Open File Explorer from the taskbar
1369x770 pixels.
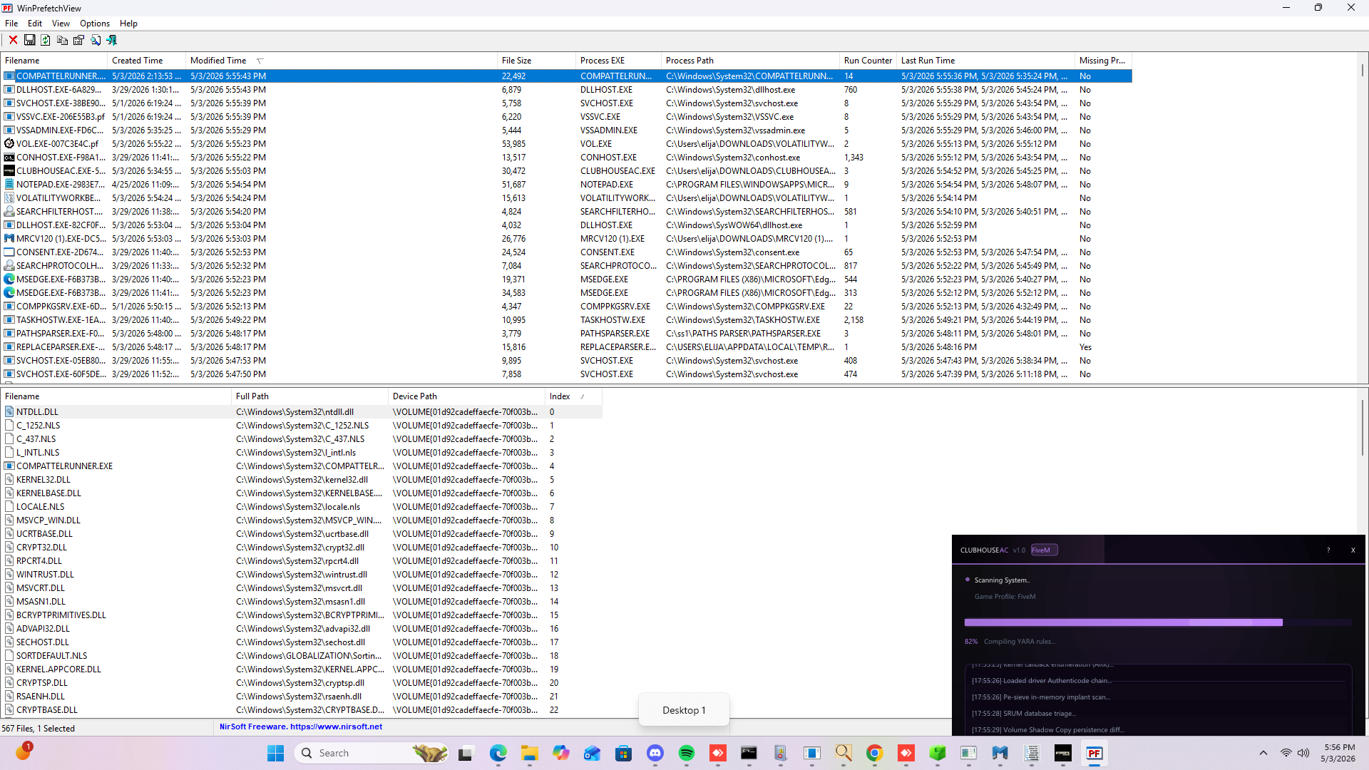point(529,753)
